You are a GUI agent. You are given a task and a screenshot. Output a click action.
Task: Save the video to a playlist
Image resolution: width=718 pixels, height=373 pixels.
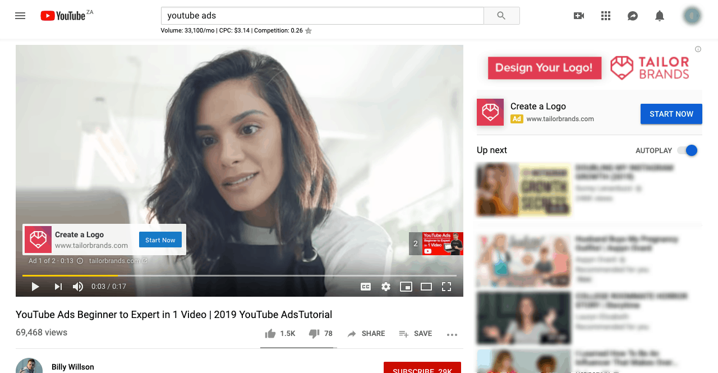416,334
